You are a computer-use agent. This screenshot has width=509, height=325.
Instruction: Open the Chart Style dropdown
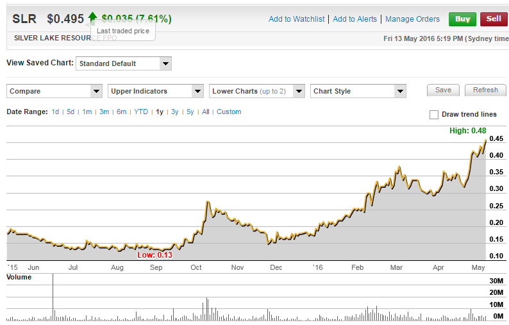(358, 91)
